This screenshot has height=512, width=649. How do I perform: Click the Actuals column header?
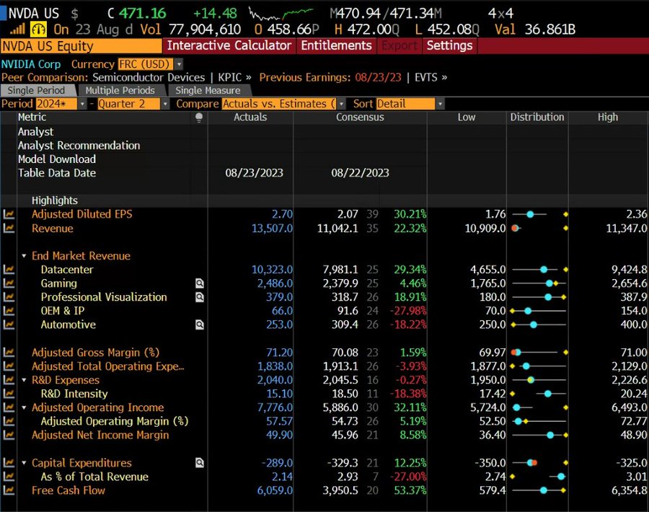(250, 117)
